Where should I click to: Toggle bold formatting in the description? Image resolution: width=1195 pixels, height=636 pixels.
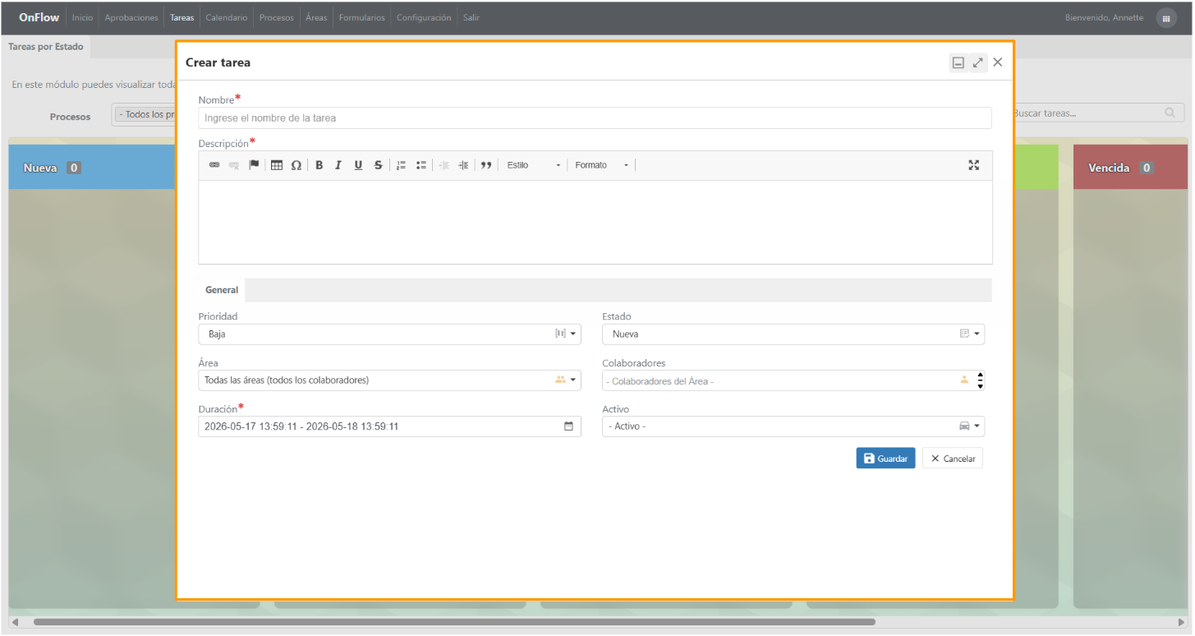[x=319, y=165]
